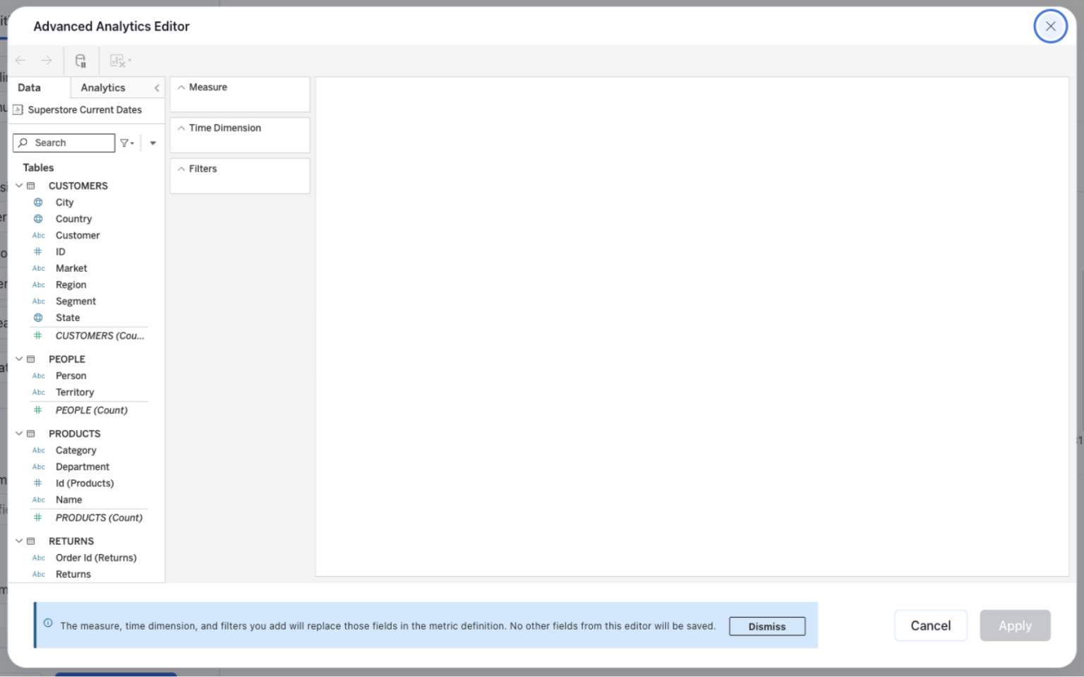Collapse the CUSTOMERS table

(18, 186)
